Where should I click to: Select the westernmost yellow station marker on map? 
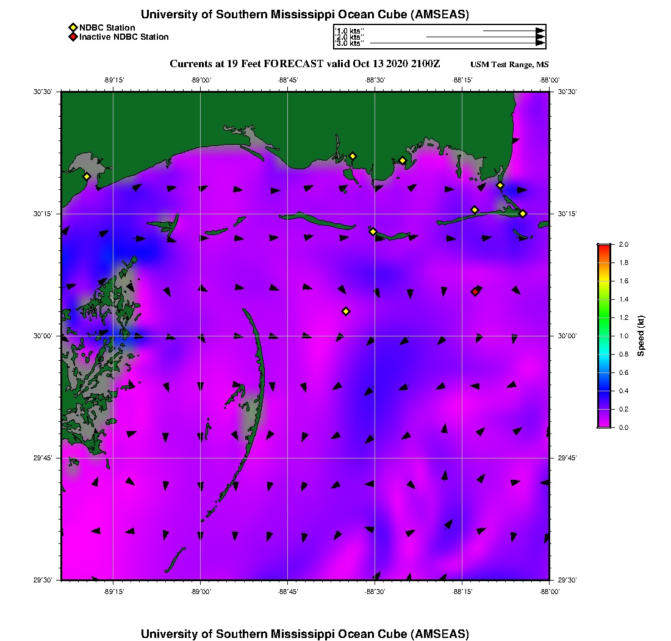[87, 176]
